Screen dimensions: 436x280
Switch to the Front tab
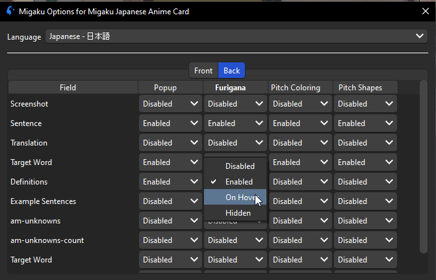click(x=203, y=71)
